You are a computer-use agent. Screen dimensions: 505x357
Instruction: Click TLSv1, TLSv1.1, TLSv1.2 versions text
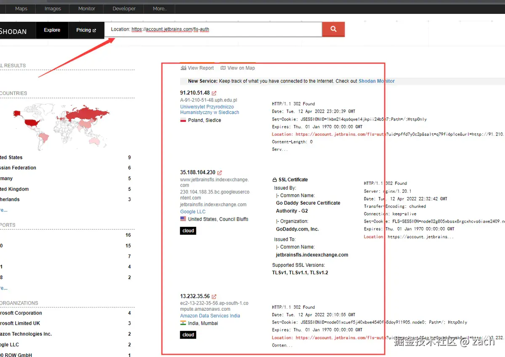click(300, 273)
